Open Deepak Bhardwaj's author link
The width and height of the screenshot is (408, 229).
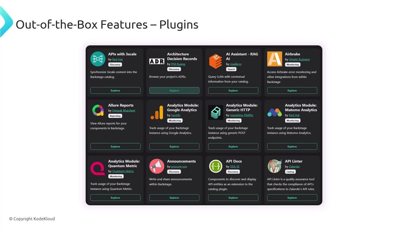(124, 111)
